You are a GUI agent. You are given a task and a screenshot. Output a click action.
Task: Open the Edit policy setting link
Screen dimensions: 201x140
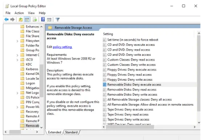click(x=62, y=47)
